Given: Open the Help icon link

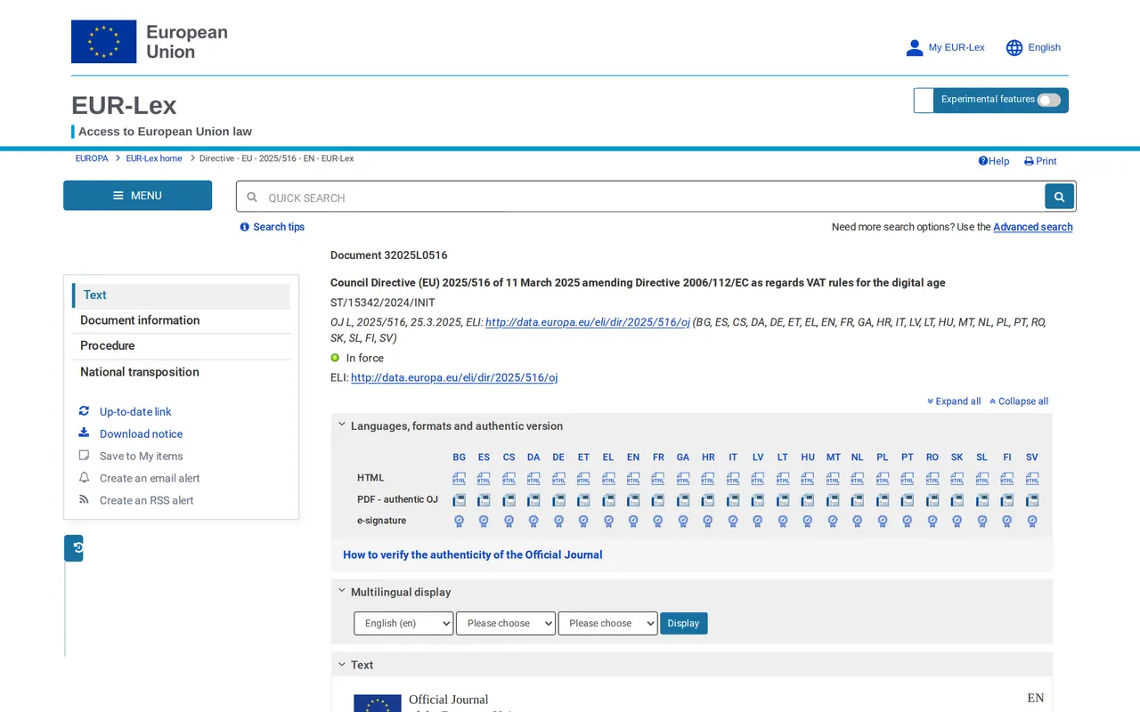Looking at the screenshot, I should [x=994, y=161].
